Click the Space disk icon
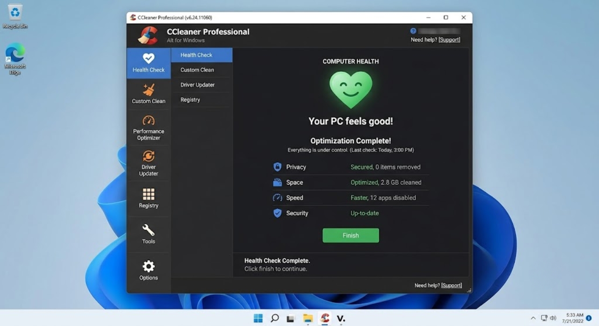Screen dimensions: 599x326 (278, 182)
